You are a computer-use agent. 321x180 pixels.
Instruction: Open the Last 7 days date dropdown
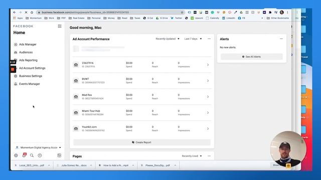click(x=193, y=39)
